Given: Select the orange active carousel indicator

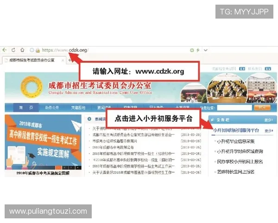Looking at the screenshot, I should coord(58,168).
